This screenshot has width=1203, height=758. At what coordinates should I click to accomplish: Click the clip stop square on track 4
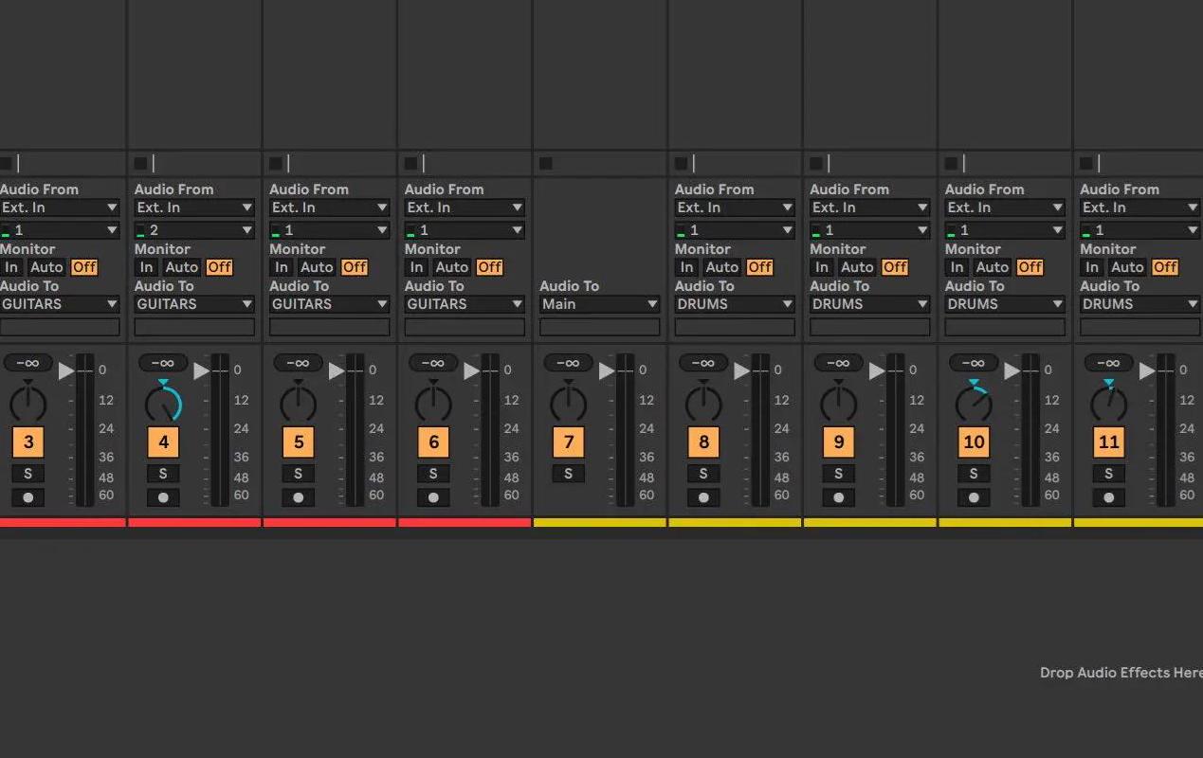click(x=140, y=163)
